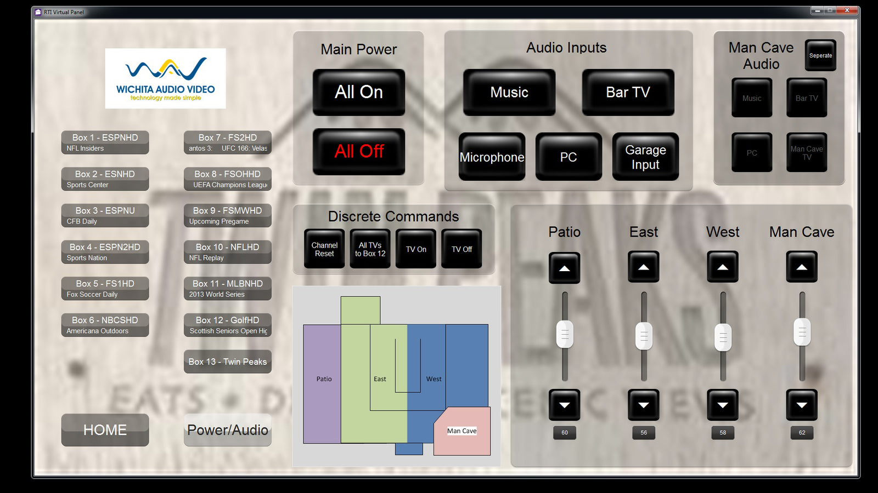Viewport: 878px width, 493px height.
Task: Click the Patio volume slider handle
Action: coord(565,334)
